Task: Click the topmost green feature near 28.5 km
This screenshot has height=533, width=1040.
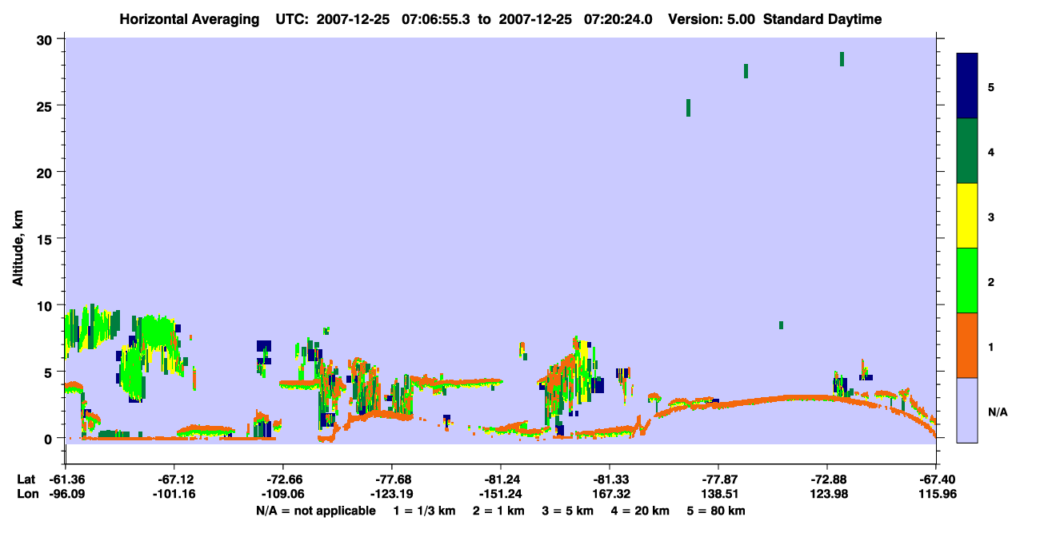Action: click(x=842, y=59)
